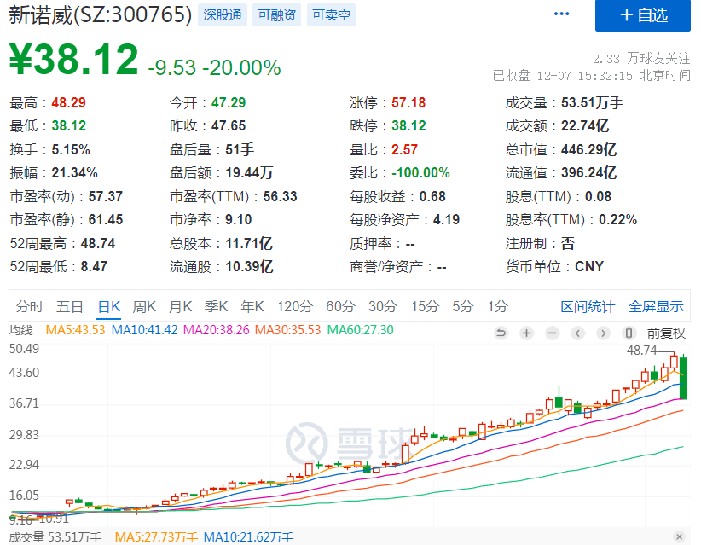
Task: Click the 可卖空 tag
Action: tap(331, 15)
